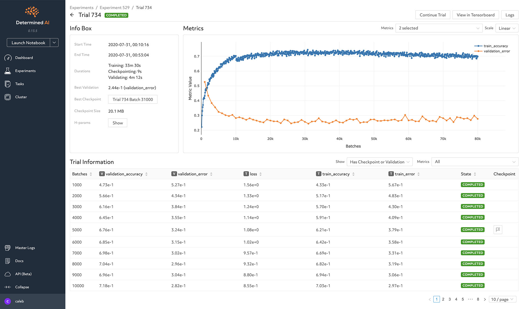Click Logs tab in top right

510,15
